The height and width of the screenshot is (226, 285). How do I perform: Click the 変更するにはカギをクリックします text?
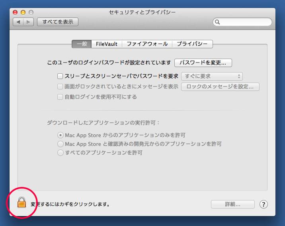(70, 204)
